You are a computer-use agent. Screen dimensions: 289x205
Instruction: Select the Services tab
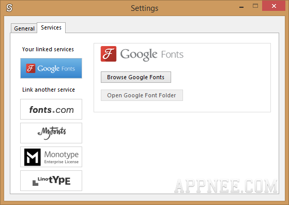pyautogui.click(x=51, y=27)
